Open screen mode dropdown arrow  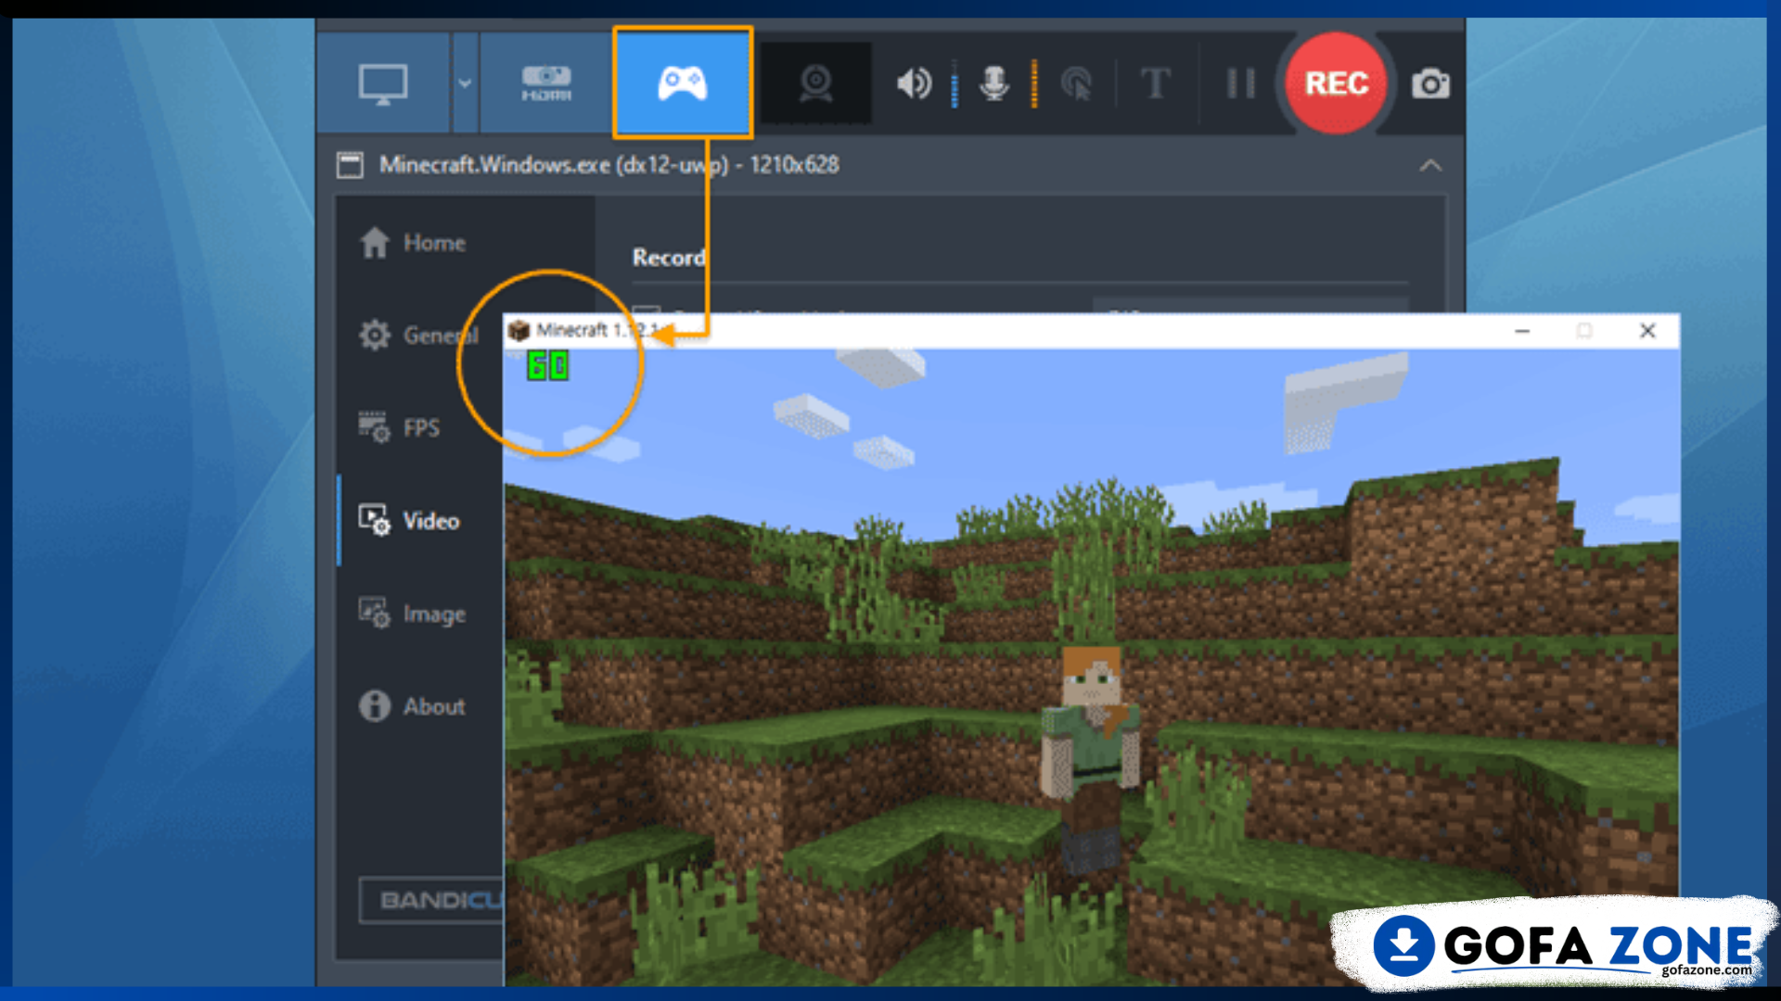(x=465, y=83)
